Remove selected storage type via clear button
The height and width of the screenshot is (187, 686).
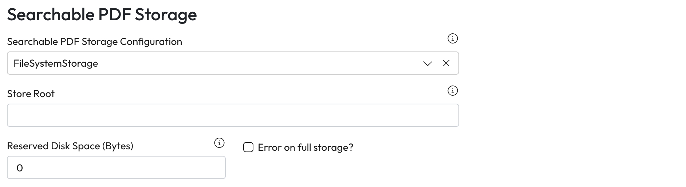[446, 63]
